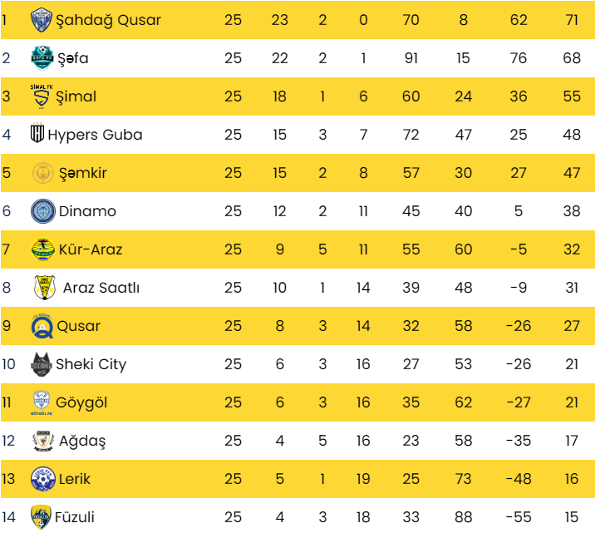Click the Kür-Araz green-yellow logo
595x533 pixels.
(43, 249)
